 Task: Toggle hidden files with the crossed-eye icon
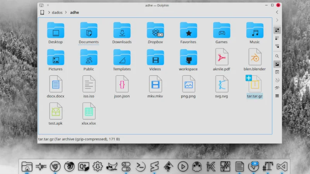pos(277,88)
